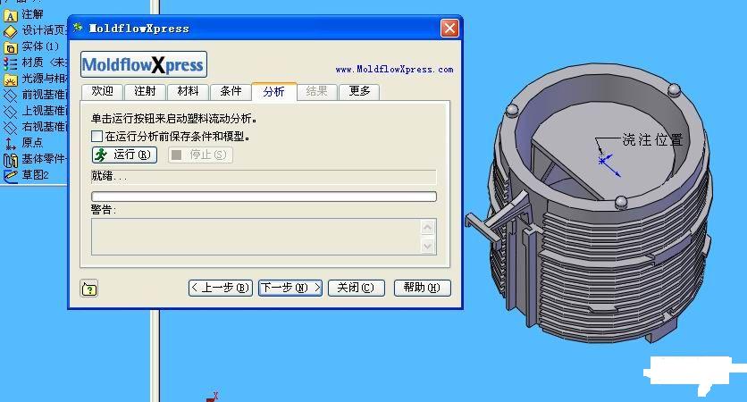The height and width of the screenshot is (402, 747).
Task: Open the 材料 tab
Action: pyautogui.click(x=188, y=91)
